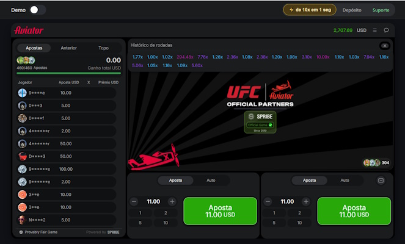Click avatar of player 0***3

click(22, 106)
